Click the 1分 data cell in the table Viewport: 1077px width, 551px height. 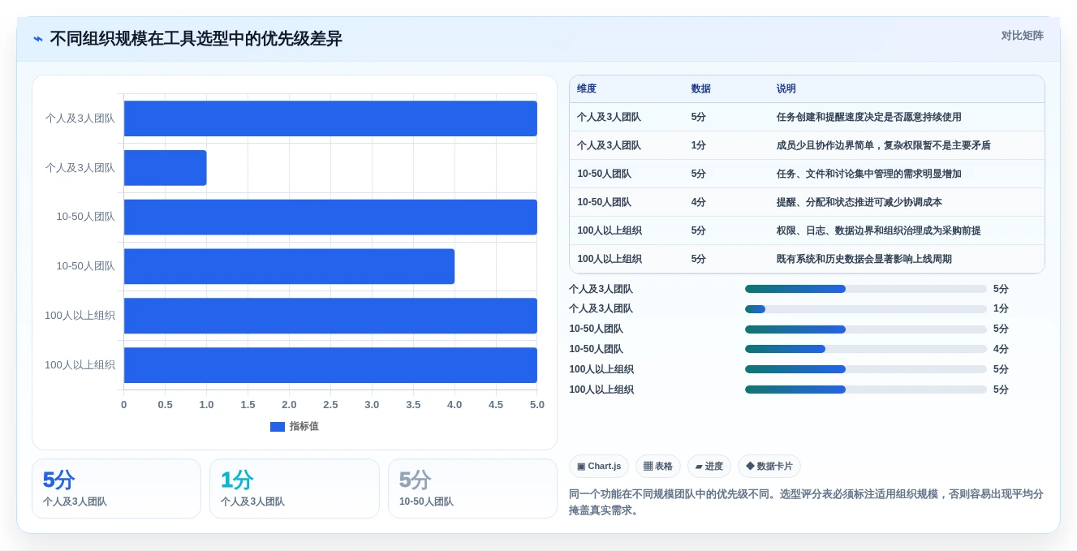tap(699, 145)
